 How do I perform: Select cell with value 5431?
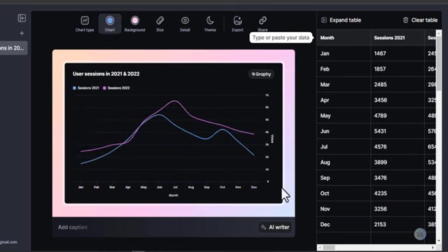pyautogui.click(x=398, y=131)
